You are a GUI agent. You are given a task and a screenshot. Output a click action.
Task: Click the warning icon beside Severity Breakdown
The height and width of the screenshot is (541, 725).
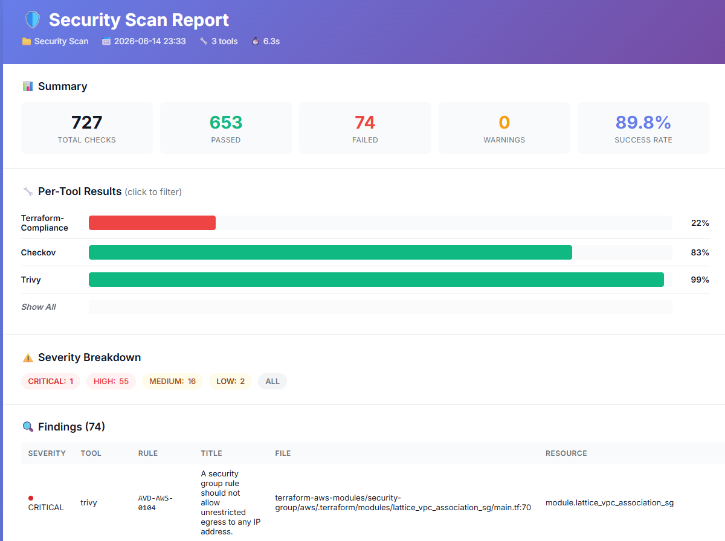[28, 357]
